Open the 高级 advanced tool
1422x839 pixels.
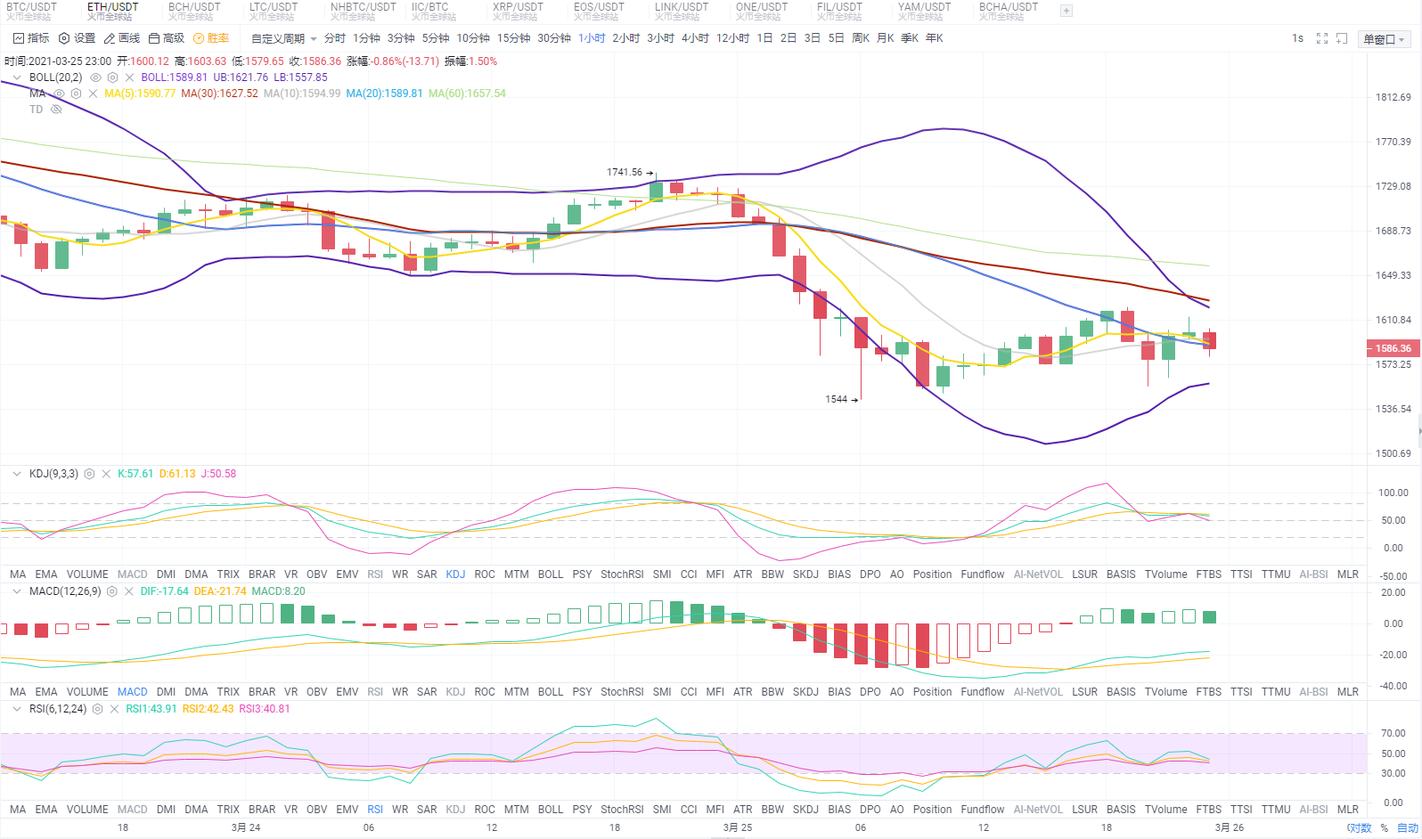coord(167,38)
